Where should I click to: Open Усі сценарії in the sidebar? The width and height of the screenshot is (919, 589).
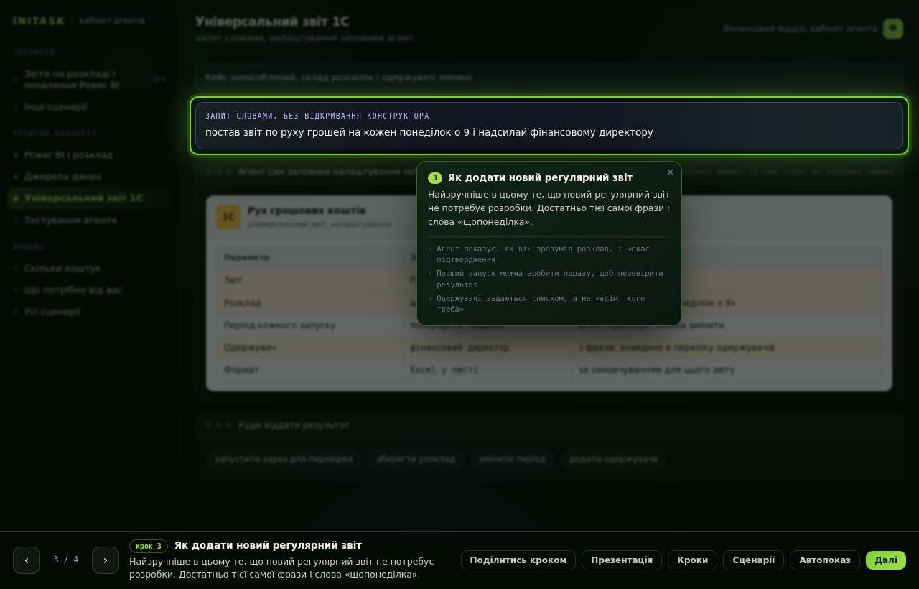coord(89,312)
